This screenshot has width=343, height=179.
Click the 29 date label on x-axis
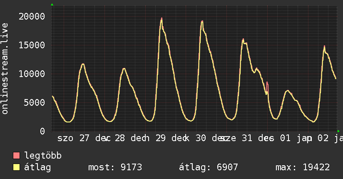(161, 138)
